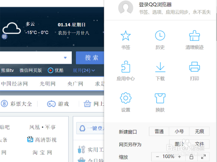
Task: Click the 清理痕迹 clean traces icon
Action: (194, 36)
